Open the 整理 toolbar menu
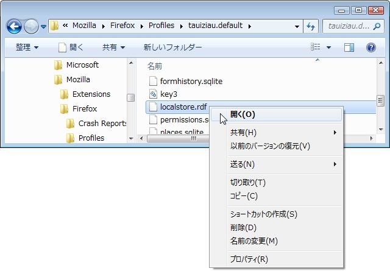 27,47
